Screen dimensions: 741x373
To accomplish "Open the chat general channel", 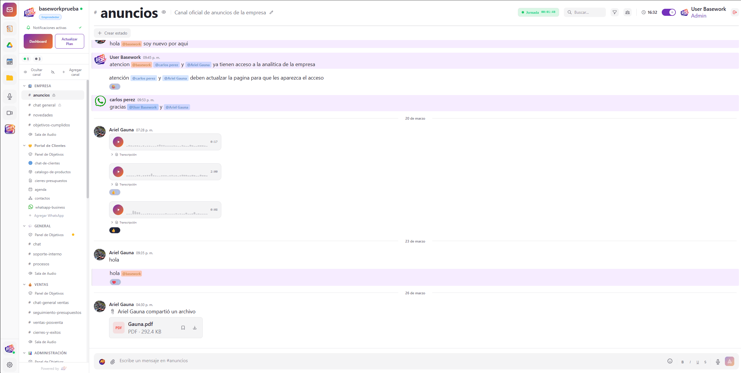I will [x=44, y=105].
